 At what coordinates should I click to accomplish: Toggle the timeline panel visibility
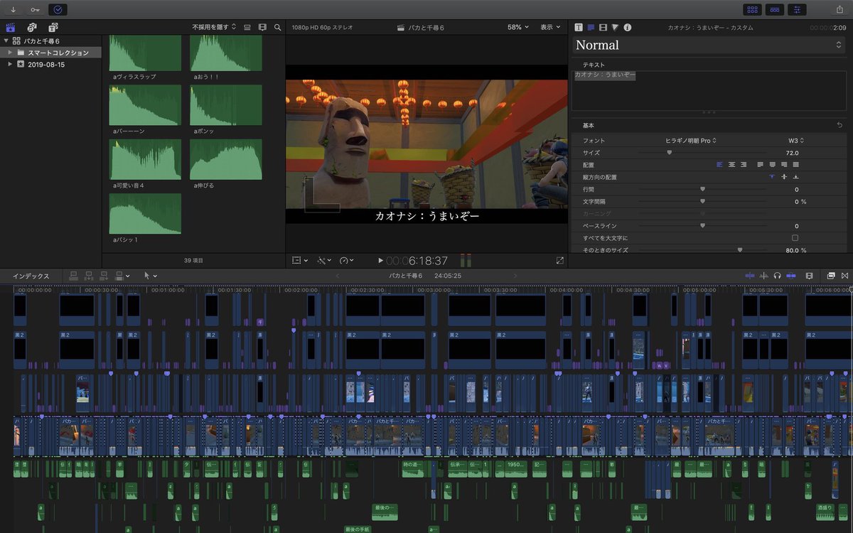coord(775,9)
